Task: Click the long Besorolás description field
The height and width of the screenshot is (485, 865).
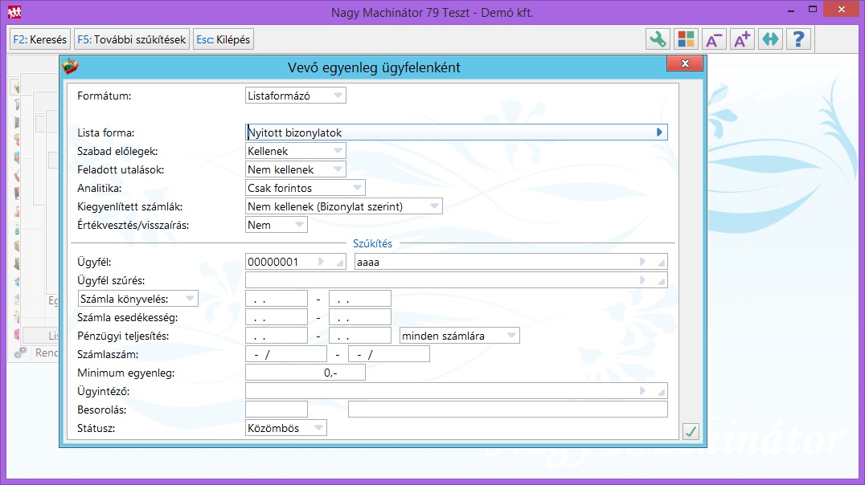Action: click(x=507, y=410)
